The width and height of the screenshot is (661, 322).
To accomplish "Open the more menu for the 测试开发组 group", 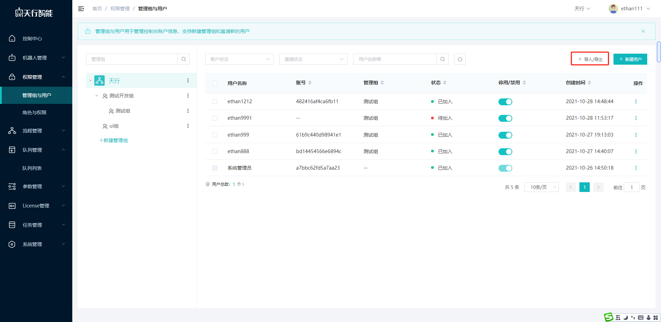I will coord(188,96).
